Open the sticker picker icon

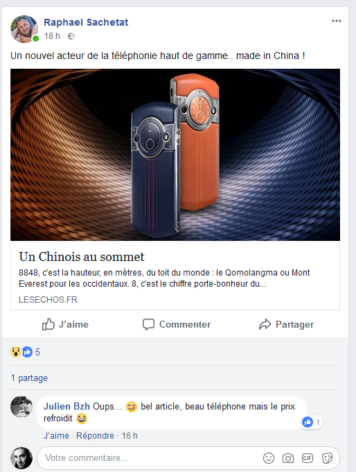(x=327, y=458)
